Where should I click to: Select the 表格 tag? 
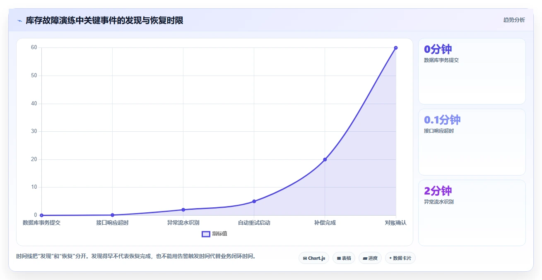[x=344, y=258]
